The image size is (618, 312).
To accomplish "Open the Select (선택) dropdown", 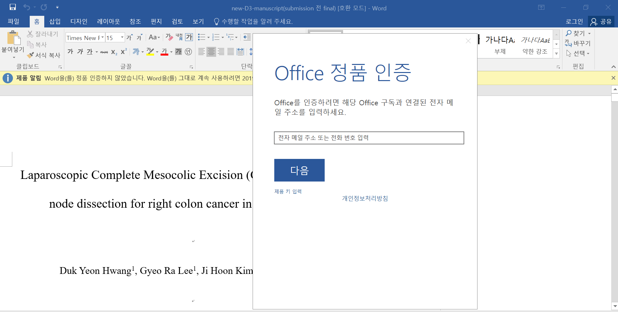I will click(x=578, y=53).
